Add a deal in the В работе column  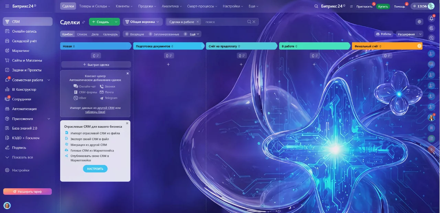[x=314, y=64]
